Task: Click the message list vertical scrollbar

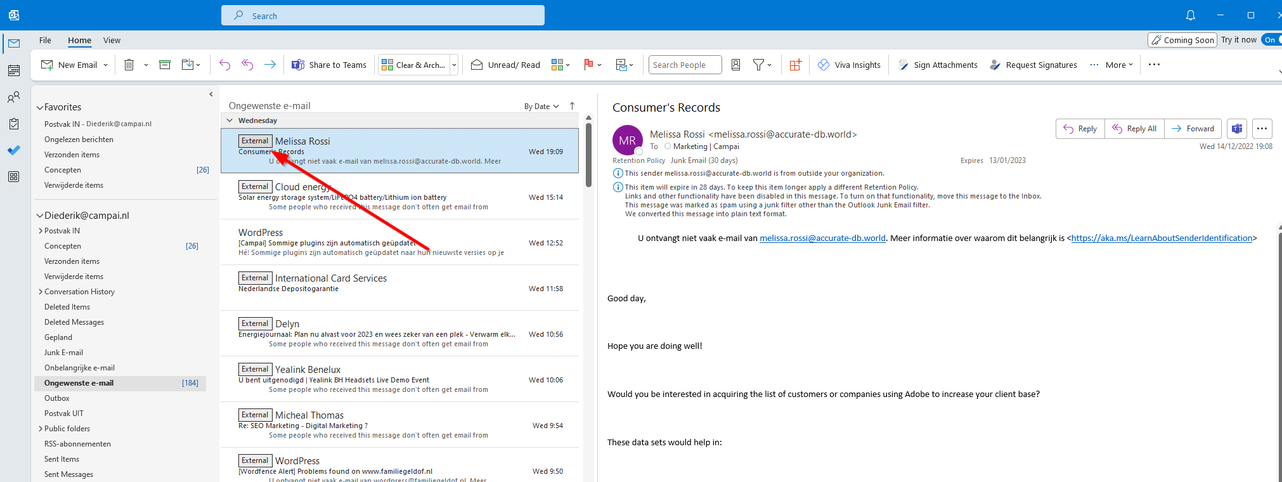Action: point(588,155)
